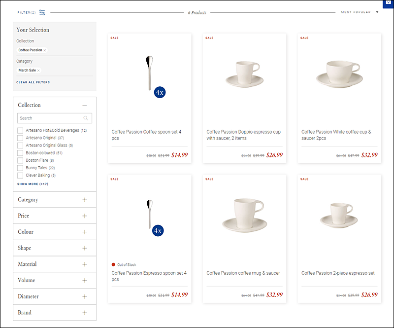This screenshot has height=328, width=394.
Task: Click Doppio espresso cup with saucer title
Action: pos(243,135)
